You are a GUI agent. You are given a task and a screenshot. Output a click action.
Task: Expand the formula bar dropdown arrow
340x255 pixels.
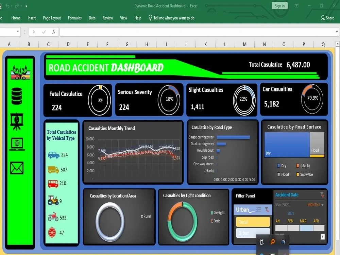click(x=336, y=31)
